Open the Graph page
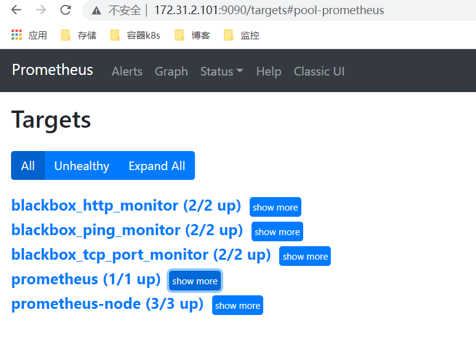 (x=171, y=71)
